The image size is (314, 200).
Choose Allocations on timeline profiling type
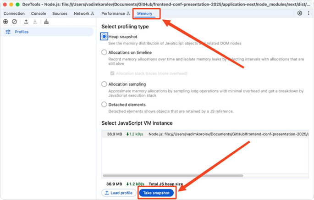[x=105, y=53]
